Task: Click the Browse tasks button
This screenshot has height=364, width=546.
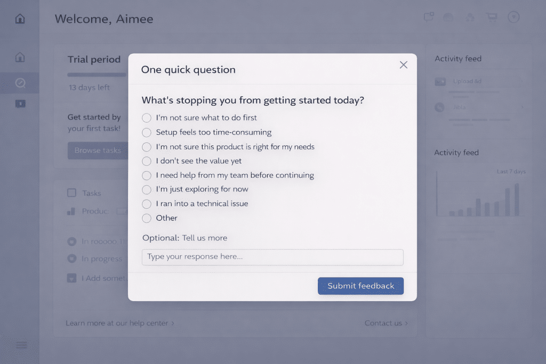Action: pos(98,150)
